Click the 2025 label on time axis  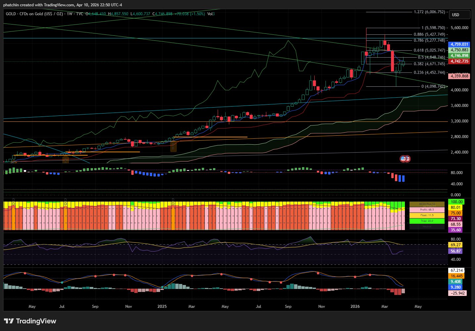(x=162, y=307)
